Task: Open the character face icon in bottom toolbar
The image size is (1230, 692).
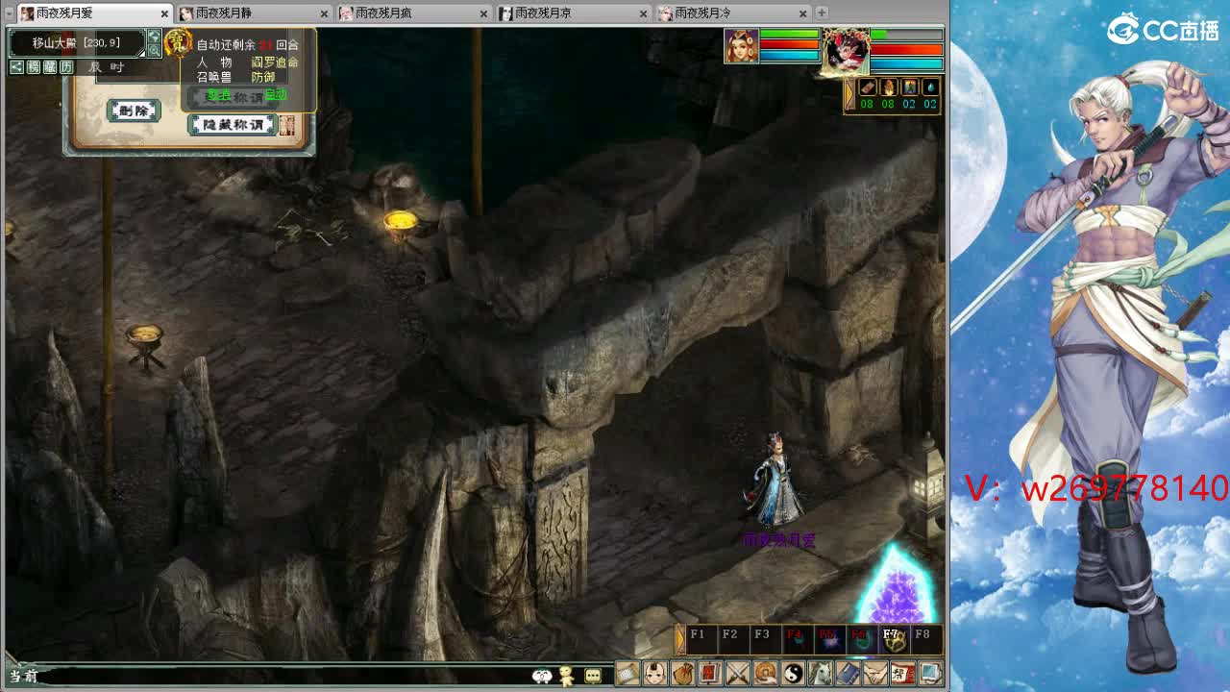Action: (x=655, y=674)
